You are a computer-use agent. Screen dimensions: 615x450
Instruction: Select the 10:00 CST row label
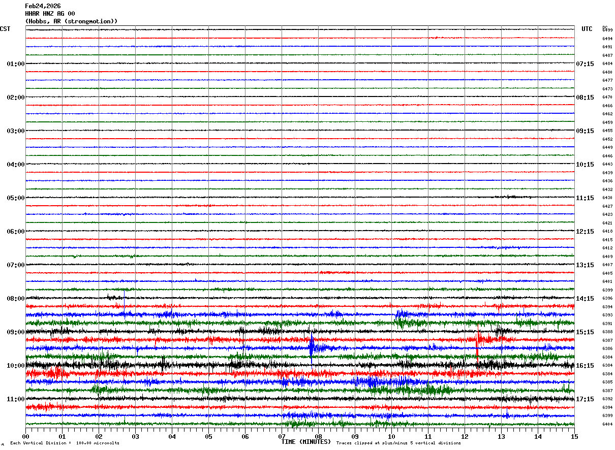click(x=15, y=366)
